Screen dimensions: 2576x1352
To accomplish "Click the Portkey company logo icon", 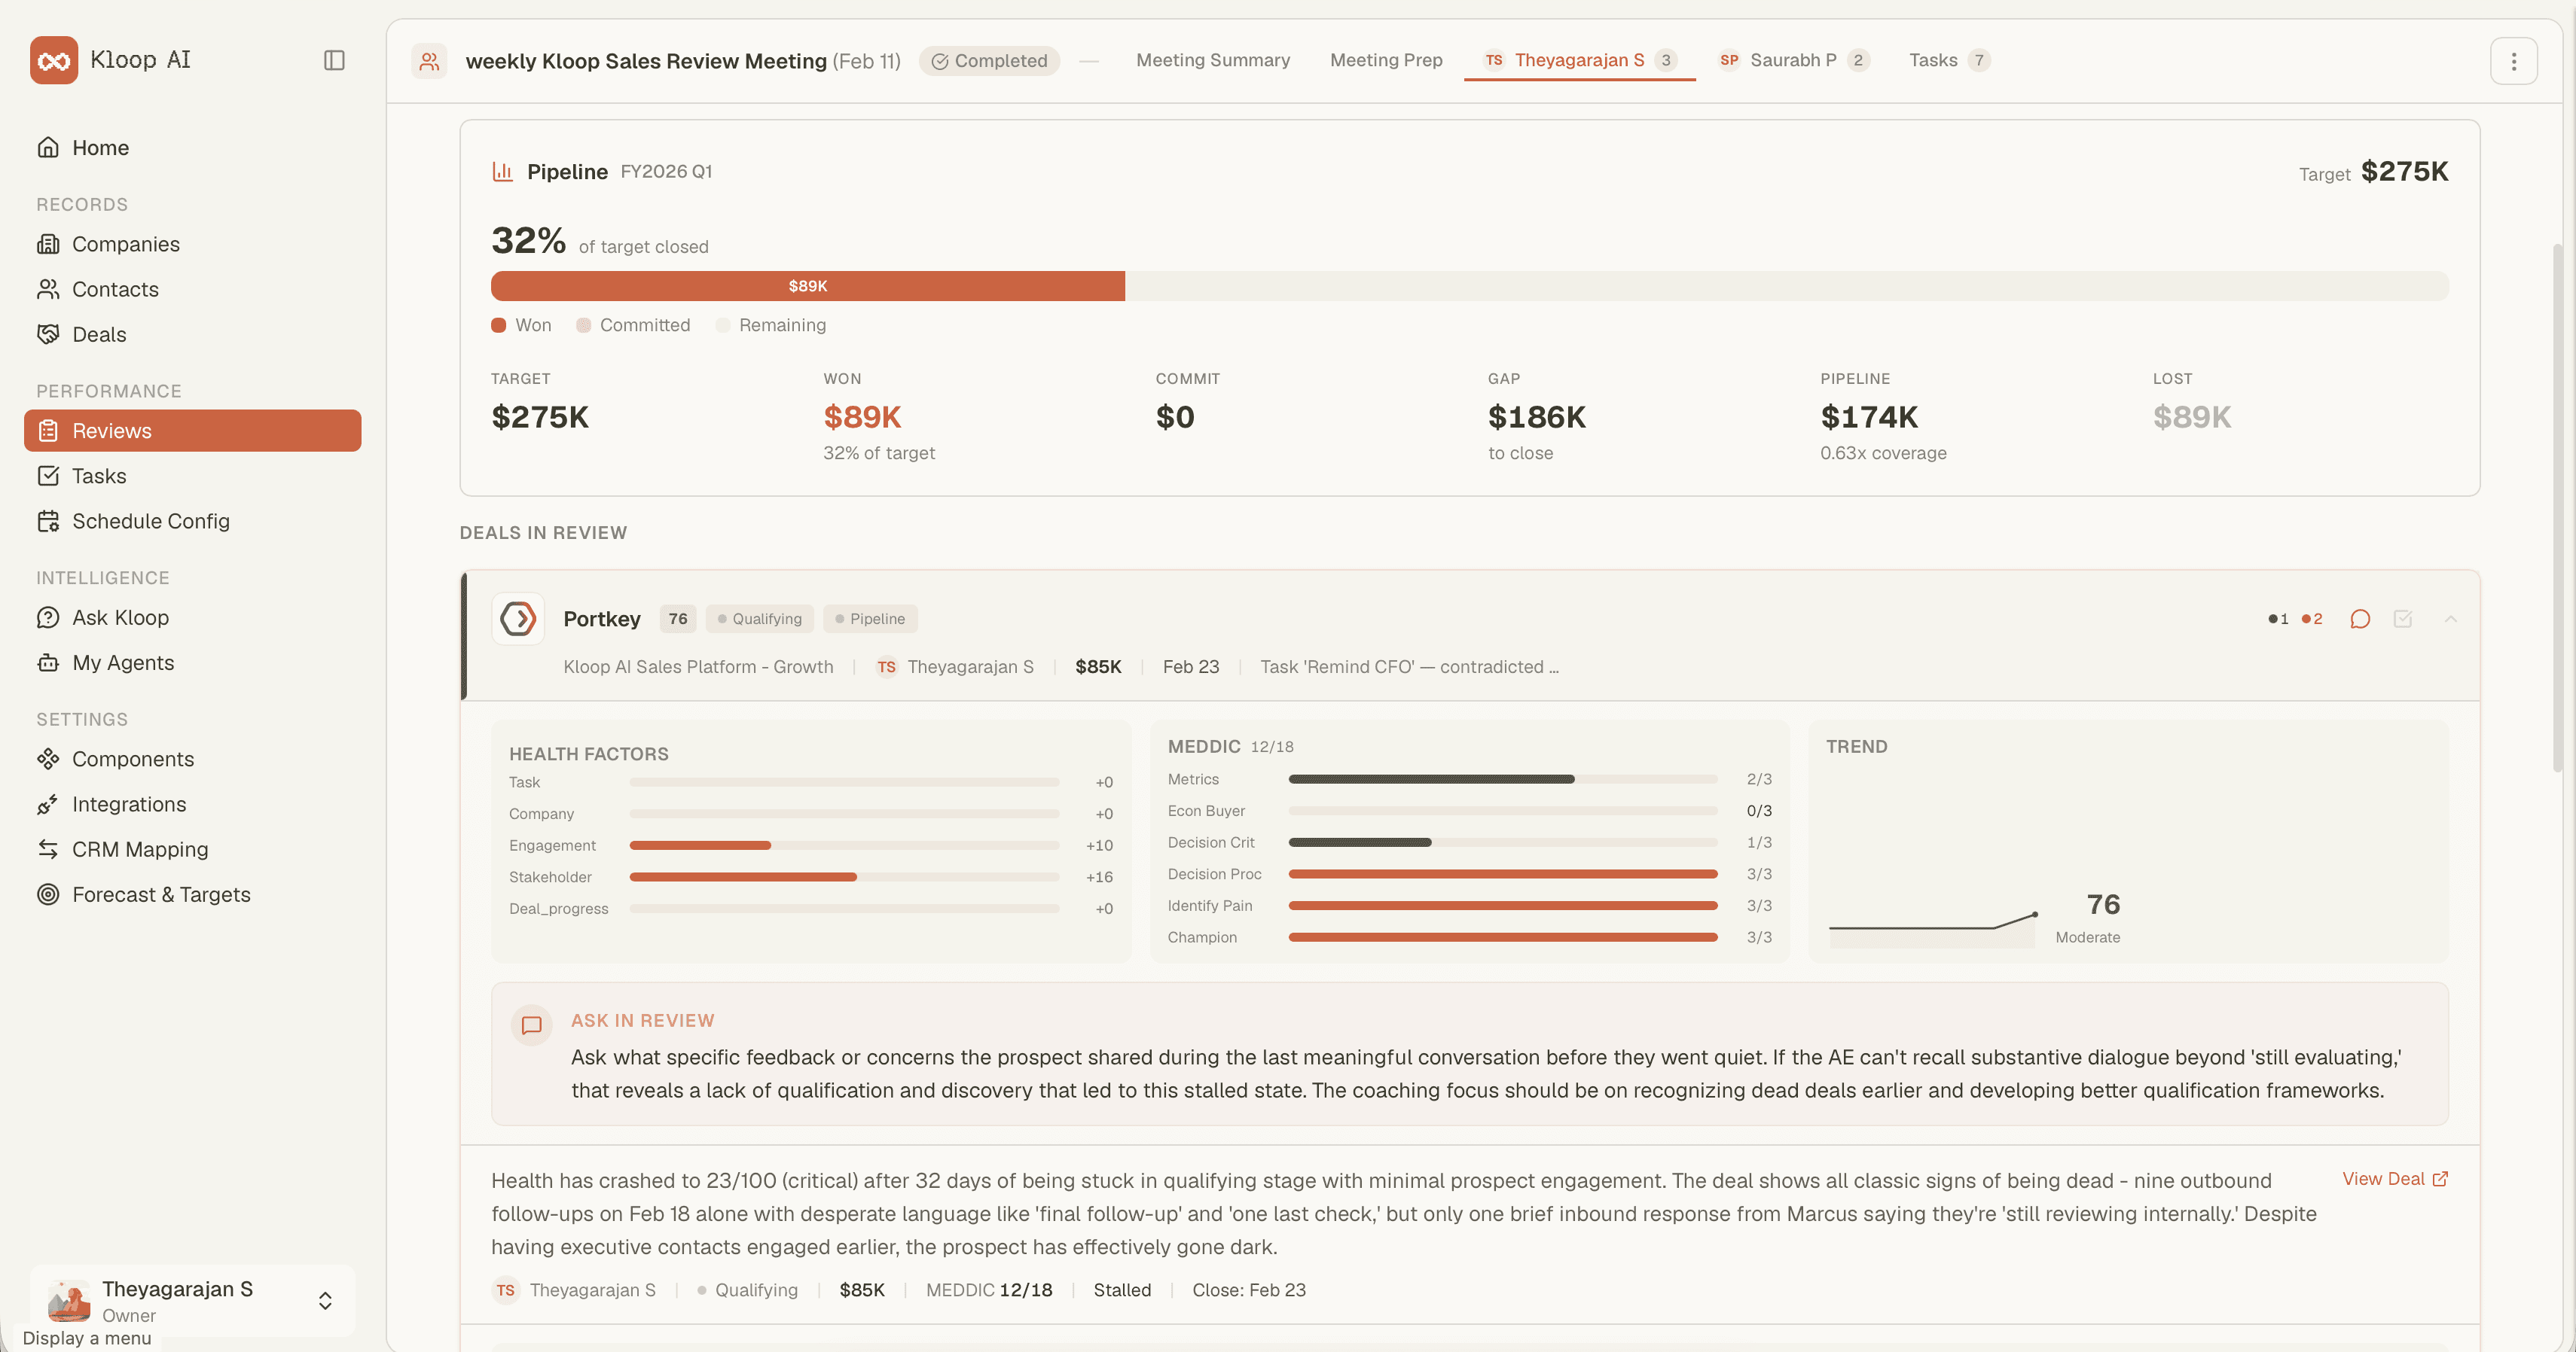I will tap(518, 619).
